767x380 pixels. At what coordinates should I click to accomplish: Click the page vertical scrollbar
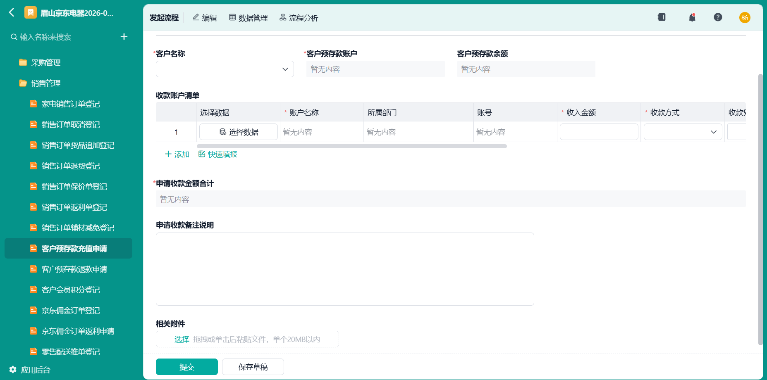point(760,209)
